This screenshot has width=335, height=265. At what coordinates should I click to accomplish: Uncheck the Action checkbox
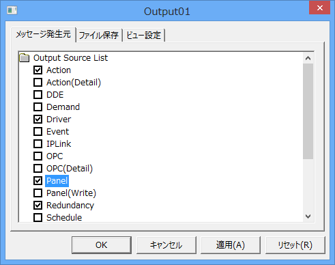click(x=38, y=70)
